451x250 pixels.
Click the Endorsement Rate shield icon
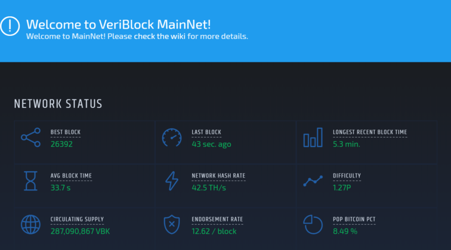tap(172, 225)
